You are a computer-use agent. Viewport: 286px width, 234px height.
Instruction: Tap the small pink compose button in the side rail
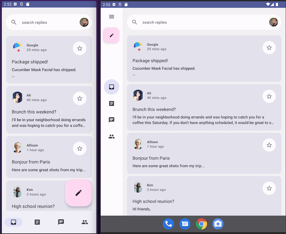pyautogui.click(x=111, y=35)
